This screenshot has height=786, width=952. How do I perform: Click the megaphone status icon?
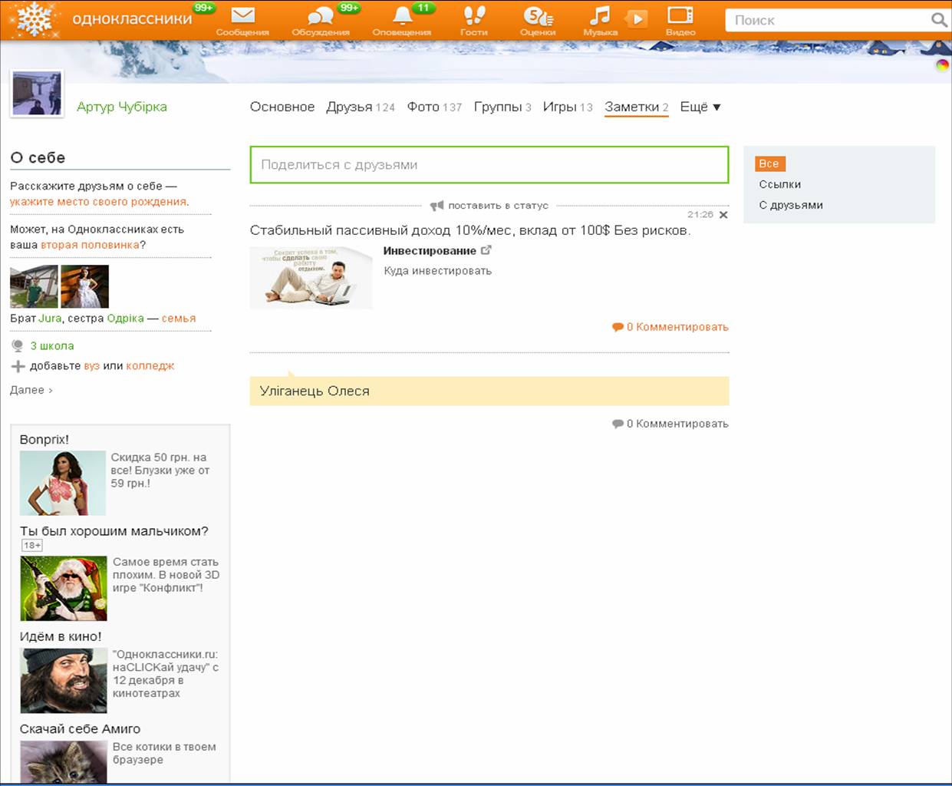436,206
